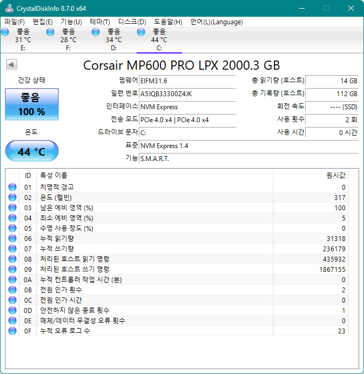Click the blue status orb for drive C:

pos(141,32)
